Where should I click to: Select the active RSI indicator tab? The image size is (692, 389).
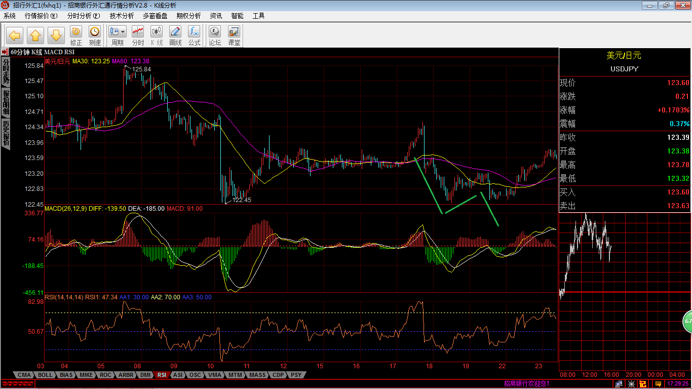[x=162, y=375]
